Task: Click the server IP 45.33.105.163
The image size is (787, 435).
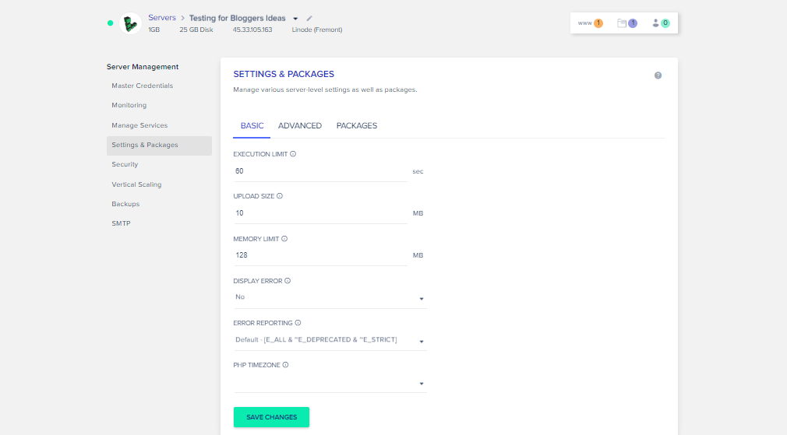Action: click(252, 30)
